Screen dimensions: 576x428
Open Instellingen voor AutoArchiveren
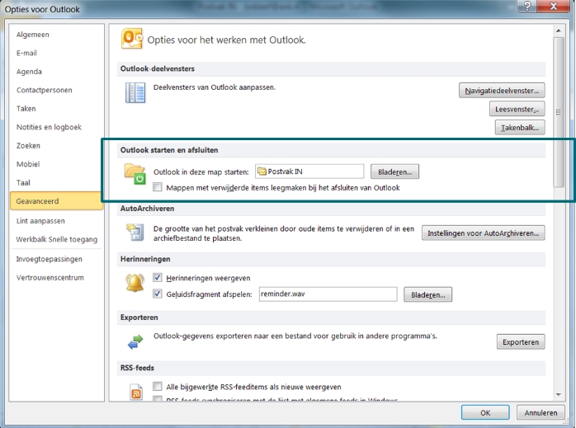[x=483, y=233]
